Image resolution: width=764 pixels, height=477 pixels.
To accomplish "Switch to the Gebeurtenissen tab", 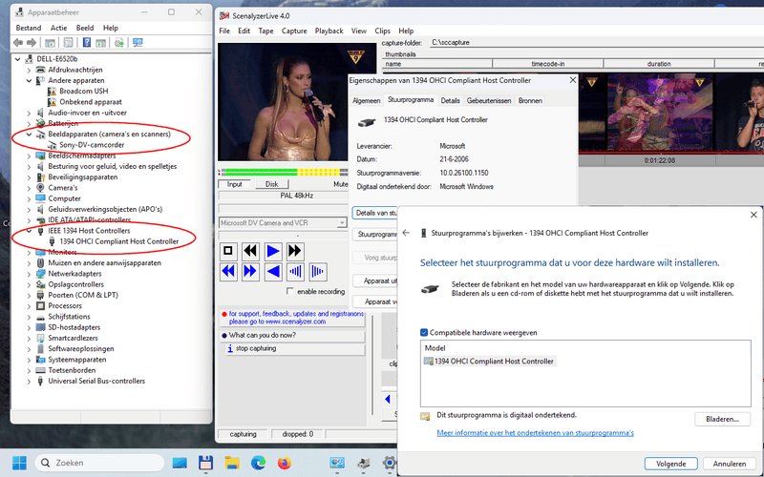I will click(x=489, y=101).
